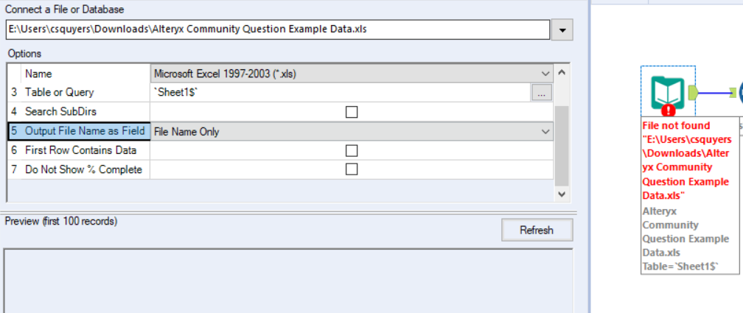Image resolution: width=743 pixels, height=313 pixels.
Task: Check the First Row Contains Data box
Action: [352, 150]
